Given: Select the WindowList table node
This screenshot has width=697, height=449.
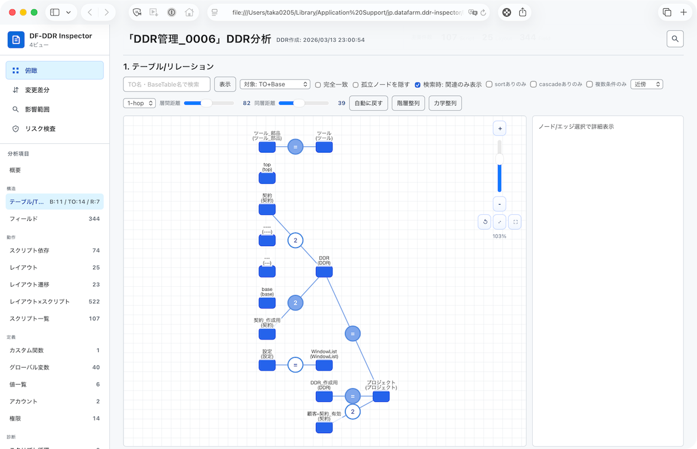Looking at the screenshot, I should pos(324,365).
